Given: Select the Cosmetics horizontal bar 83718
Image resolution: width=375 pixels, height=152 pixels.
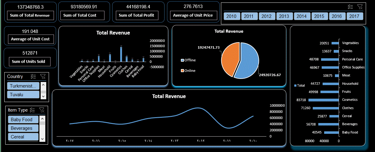Looking at the screenshot, I should [x=324, y=100].
